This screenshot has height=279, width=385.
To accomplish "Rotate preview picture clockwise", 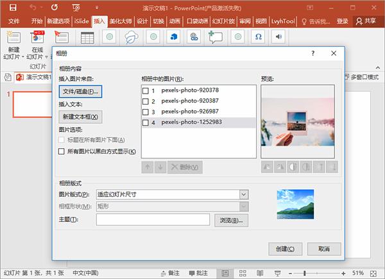I will 280,167.
